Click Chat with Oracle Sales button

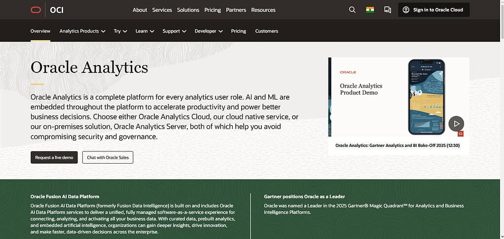(108, 157)
